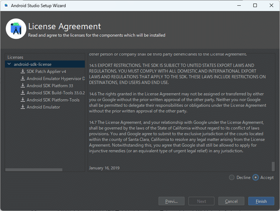
Task: Click the download icon beside Android Emulator
Action: coord(23,107)
